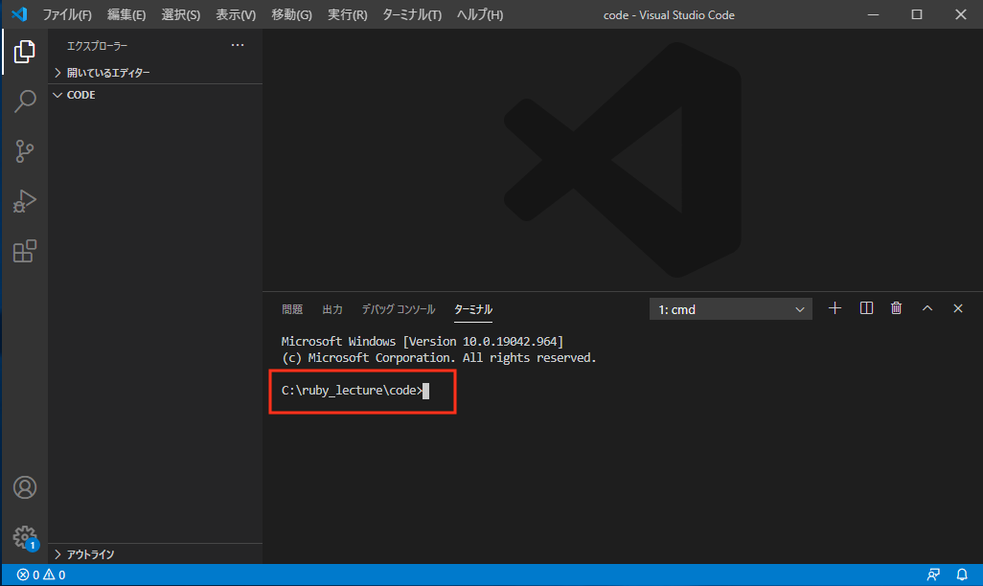Open the Extensions view icon

point(25,251)
